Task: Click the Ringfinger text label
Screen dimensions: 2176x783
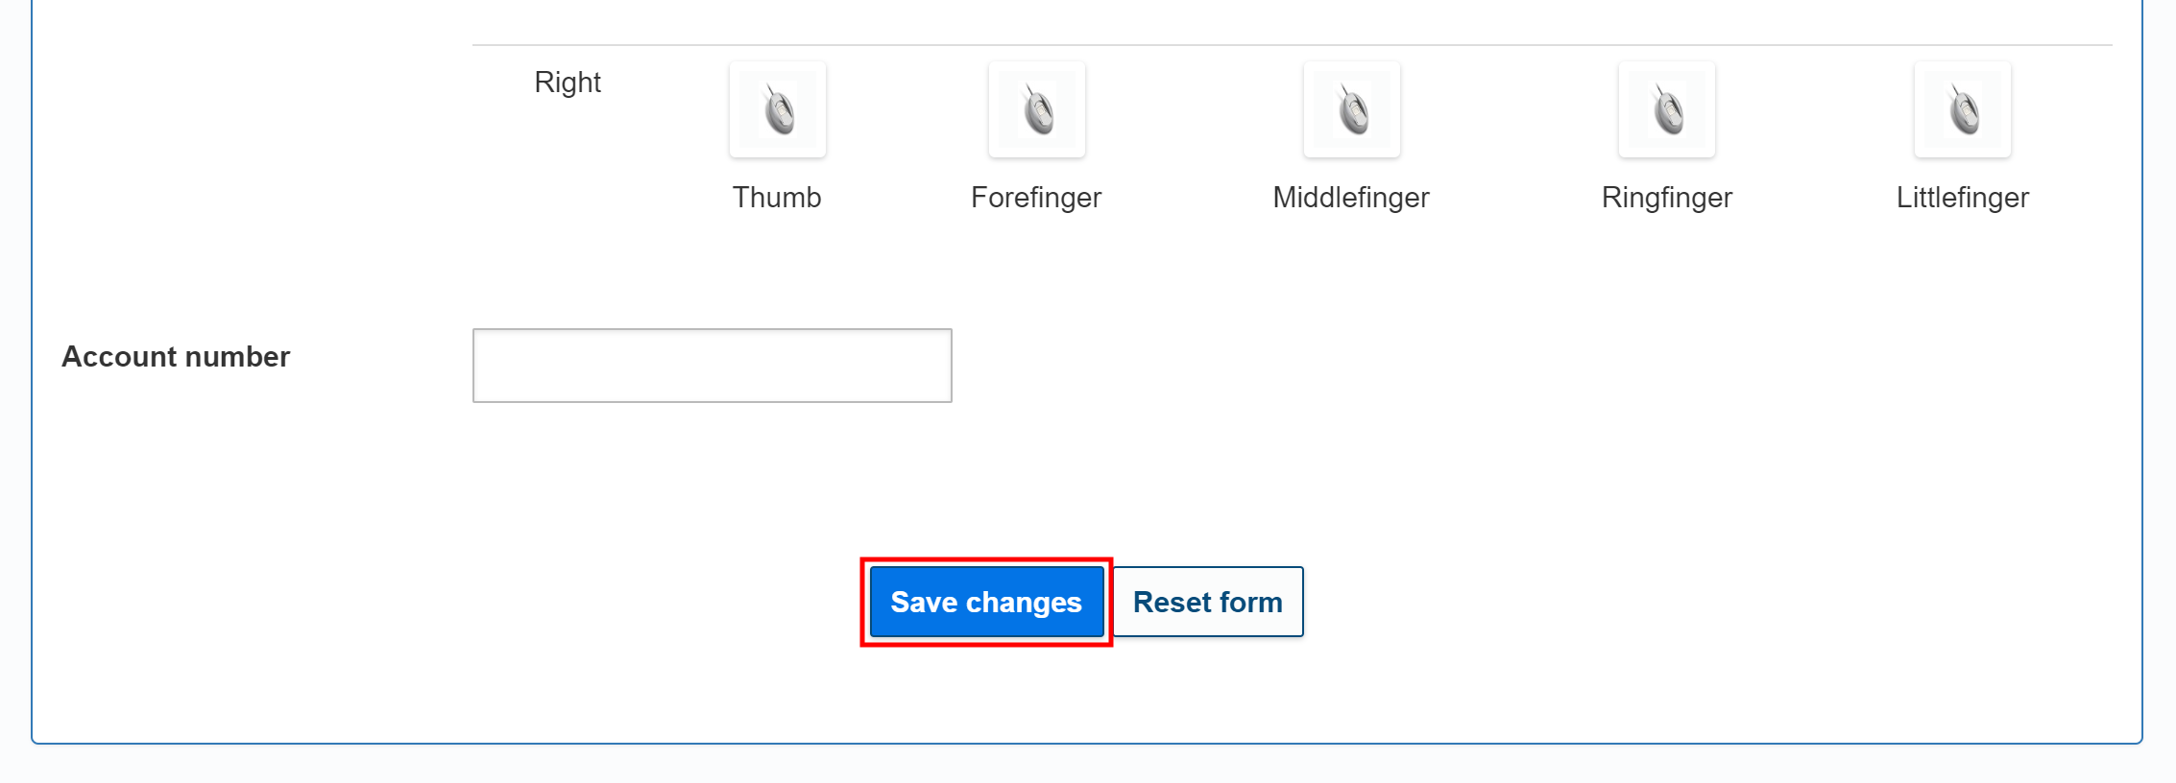Action: (x=1667, y=198)
